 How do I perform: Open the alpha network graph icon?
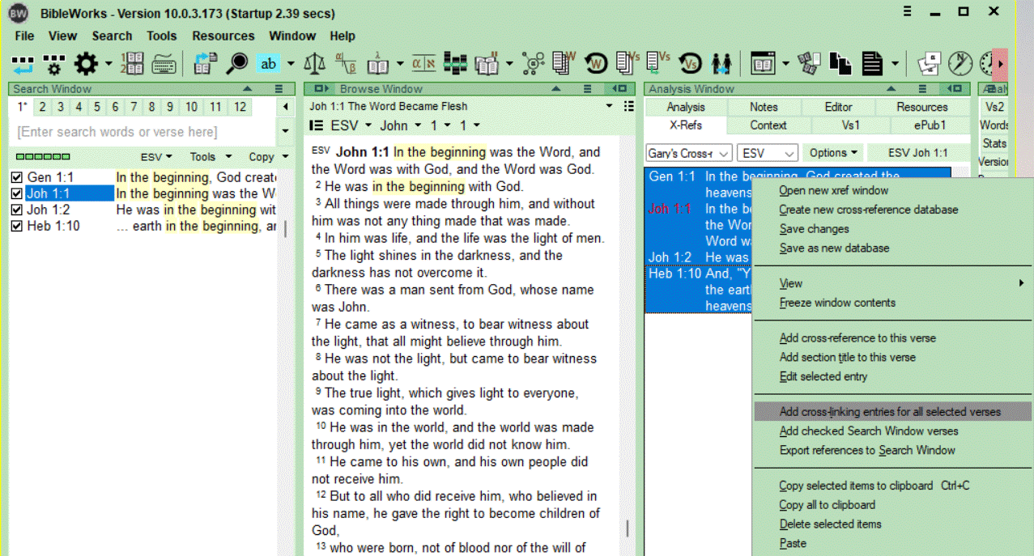coord(533,63)
